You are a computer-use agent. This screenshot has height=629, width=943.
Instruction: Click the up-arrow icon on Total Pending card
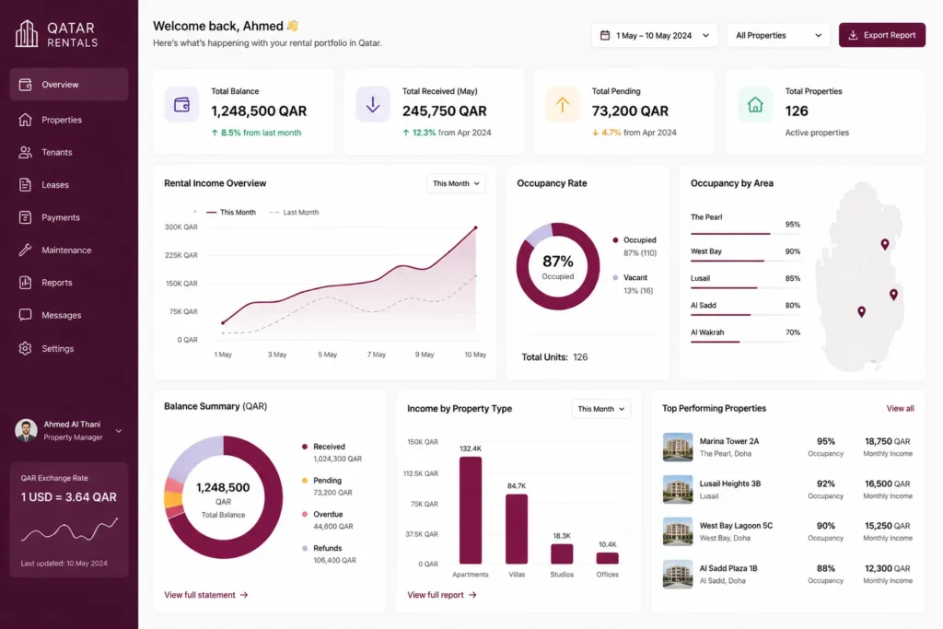563,105
